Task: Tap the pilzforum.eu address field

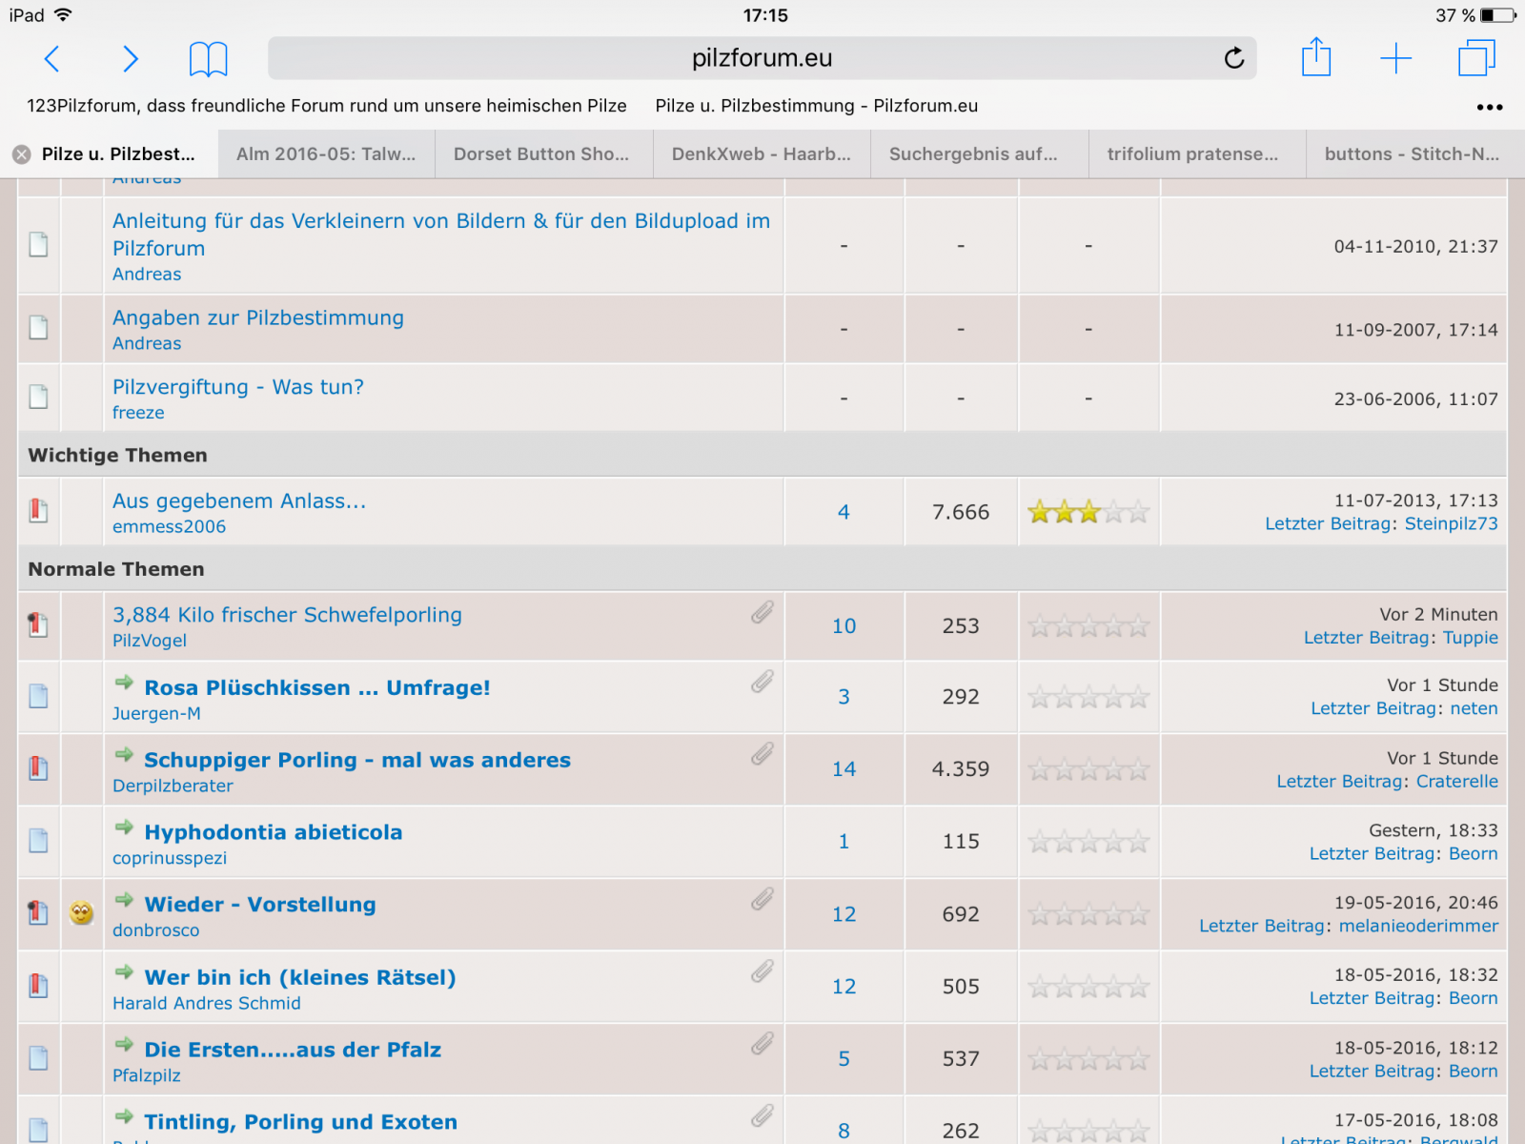Action: coord(761,59)
